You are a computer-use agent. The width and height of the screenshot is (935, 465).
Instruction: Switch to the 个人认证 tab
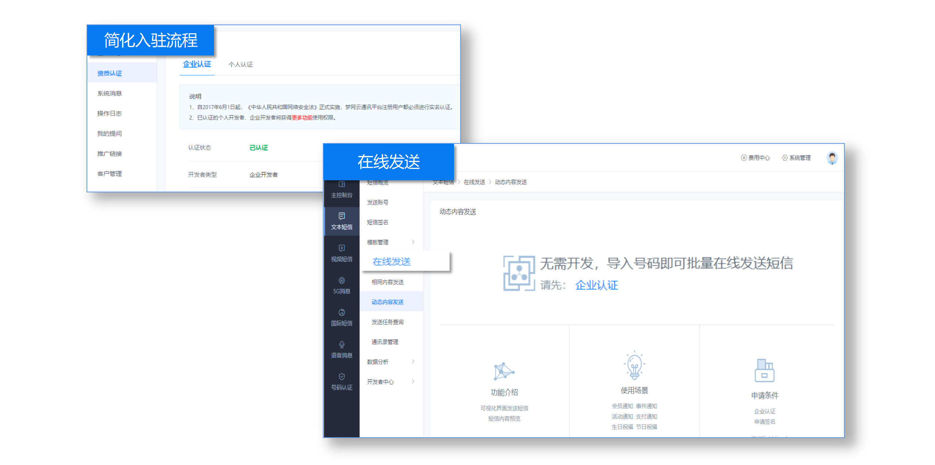coord(241,65)
